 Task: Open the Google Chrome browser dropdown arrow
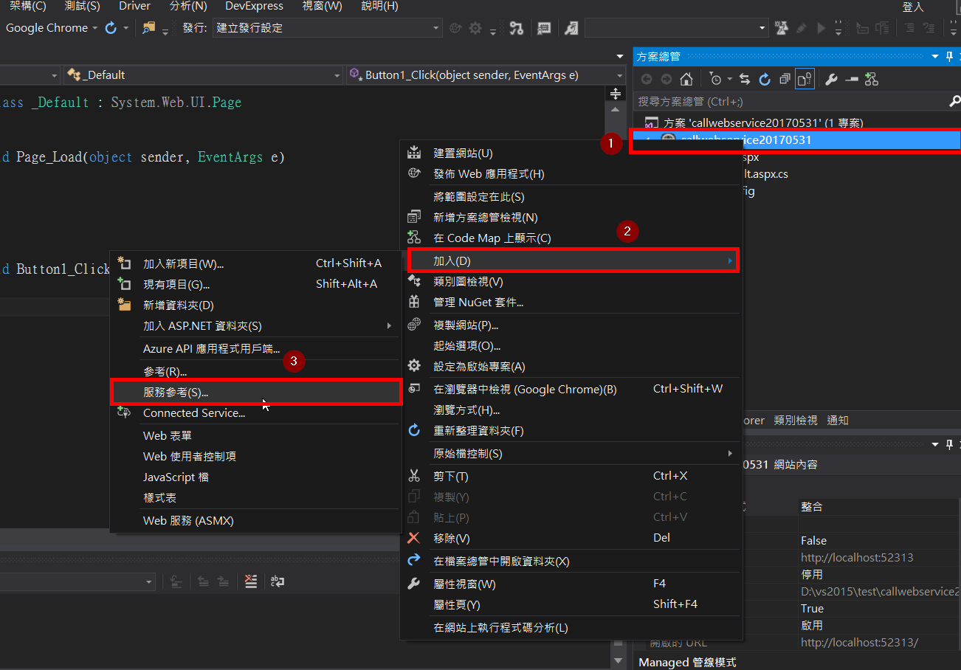point(94,28)
